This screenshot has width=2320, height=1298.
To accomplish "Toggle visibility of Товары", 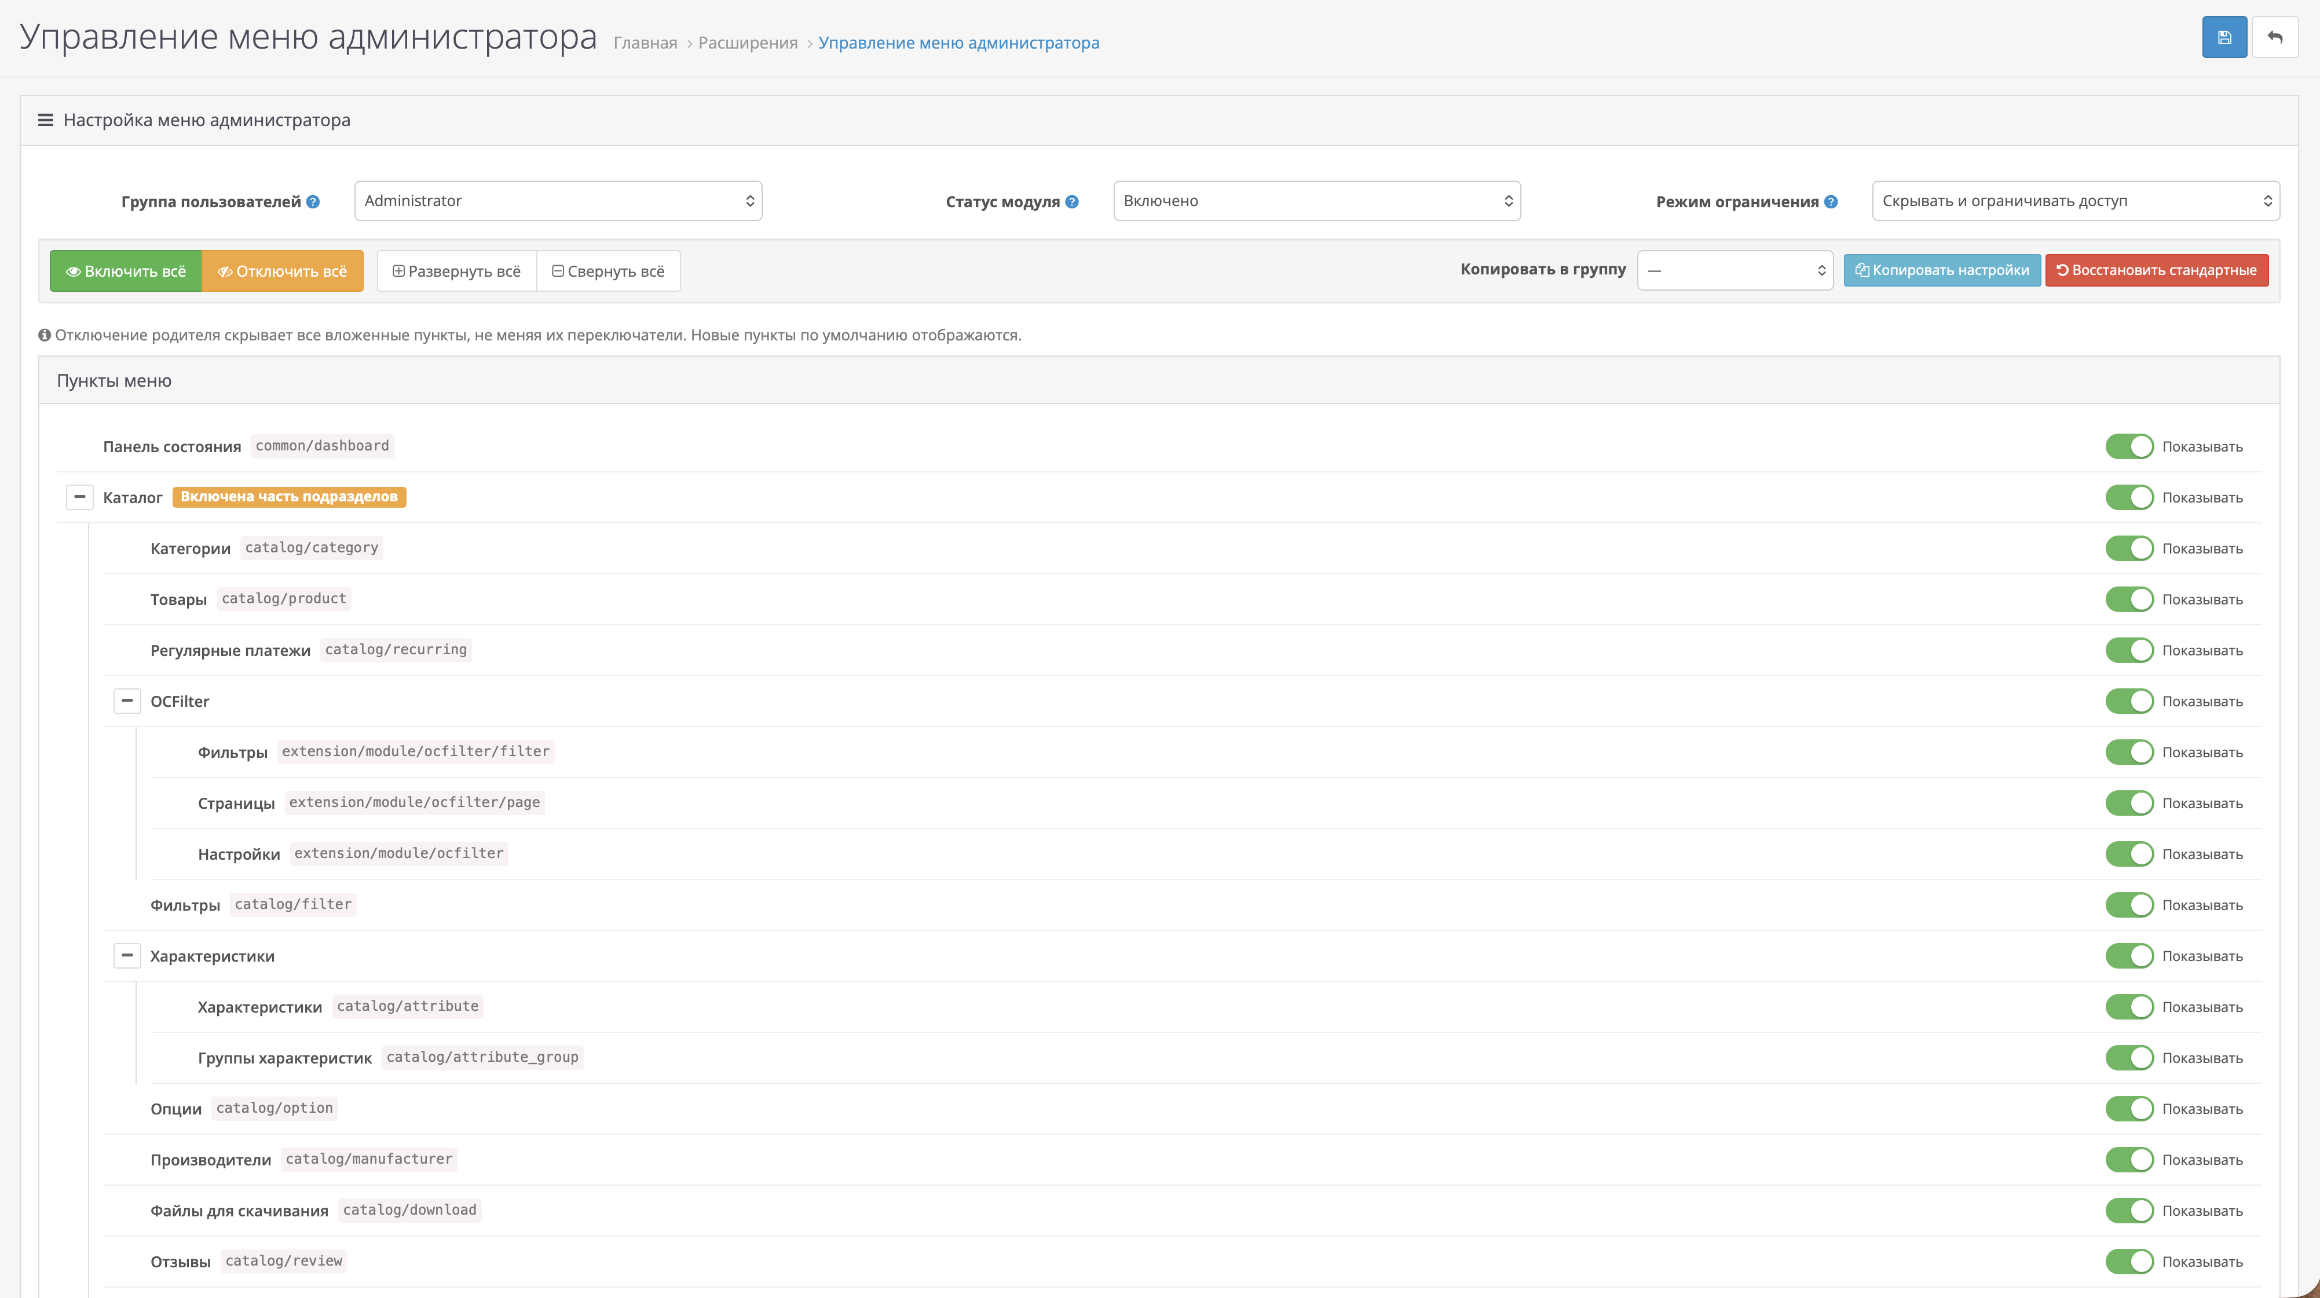I will pyautogui.click(x=2129, y=599).
